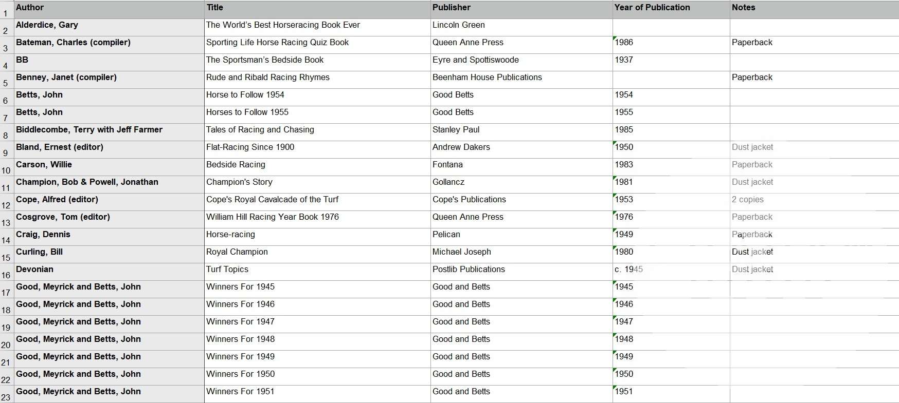The height and width of the screenshot is (403, 899).
Task: Select 'Good Betts' publisher in the 1954 row
Action: 522,98
